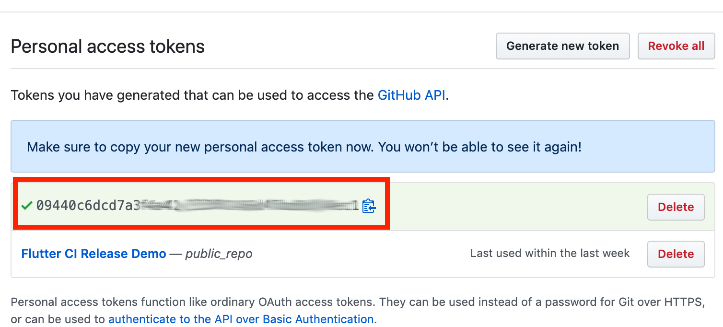Click the final '1' character of the token
This screenshot has width=723, height=327.
pyautogui.click(x=355, y=206)
